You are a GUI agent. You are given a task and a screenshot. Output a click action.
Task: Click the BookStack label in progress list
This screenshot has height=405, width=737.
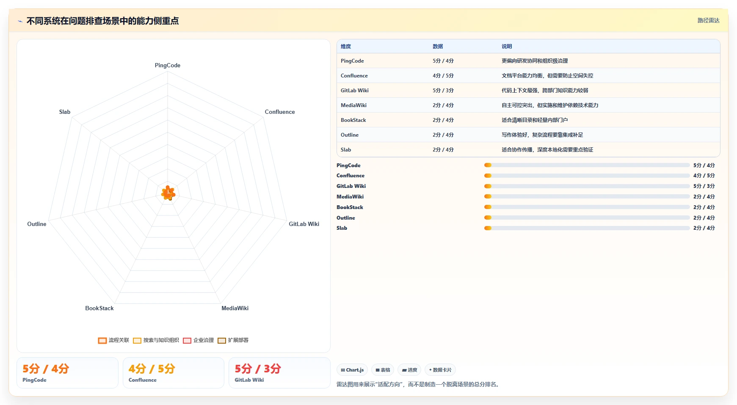coord(350,207)
